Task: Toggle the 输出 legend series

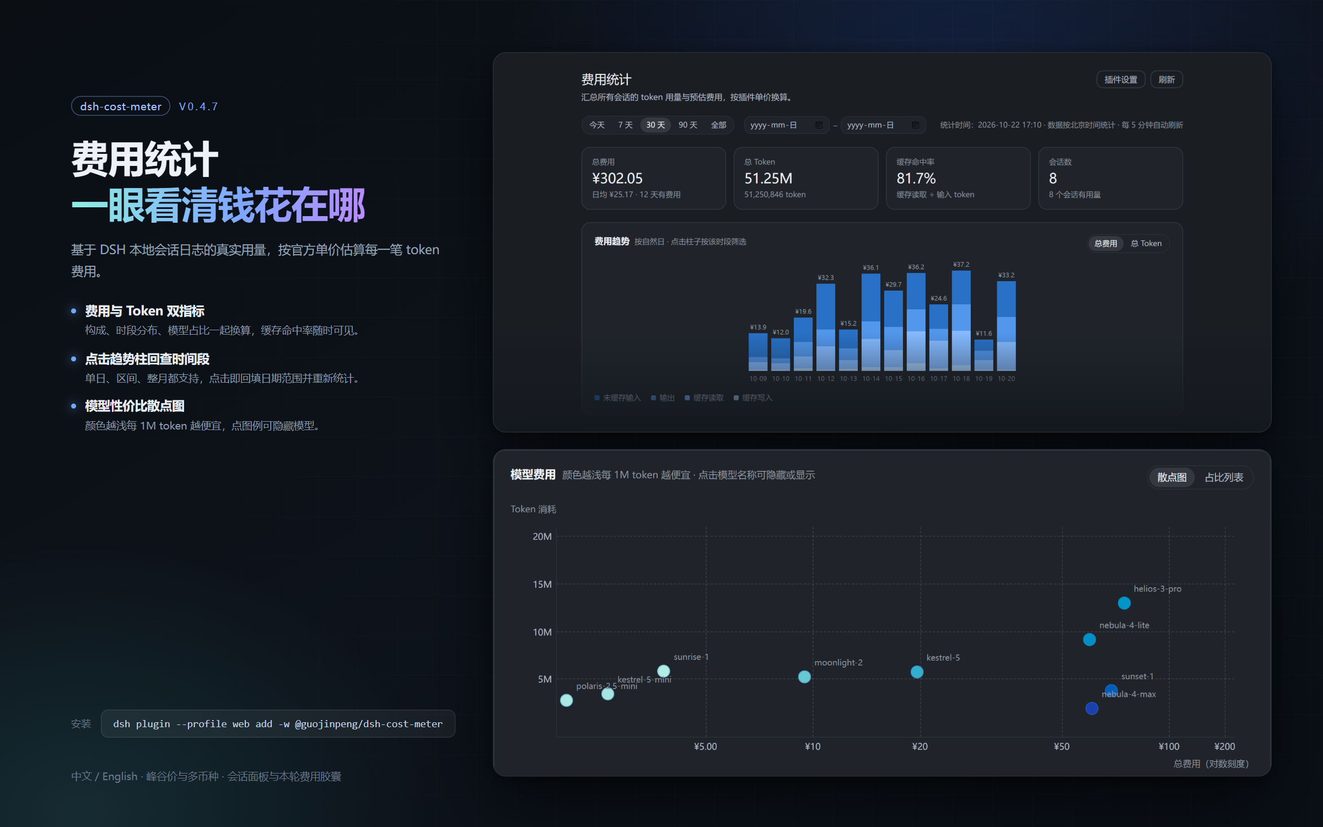Action: click(x=663, y=398)
